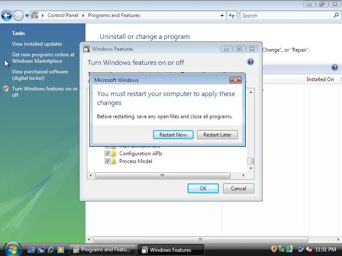Click the Show Desktop quick launch icon
342x256 pixels.
tap(31, 250)
